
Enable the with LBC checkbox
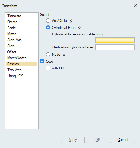click(48, 68)
